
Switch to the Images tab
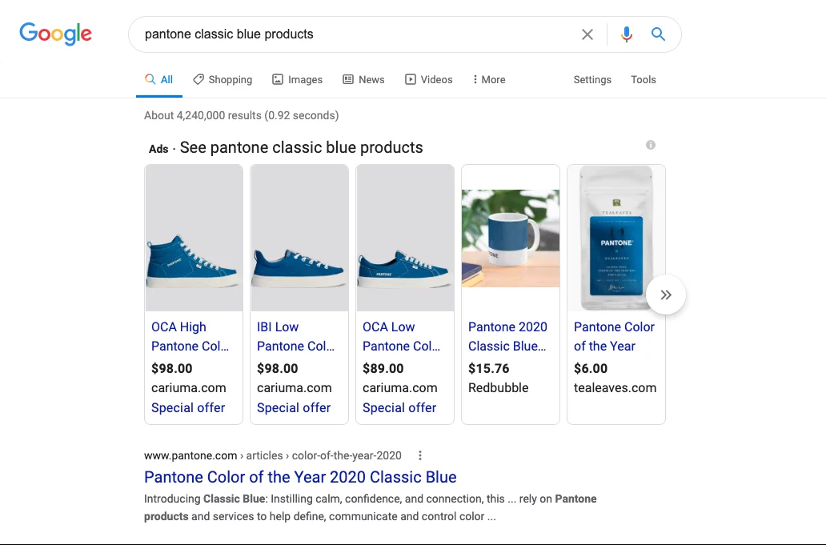(x=297, y=79)
